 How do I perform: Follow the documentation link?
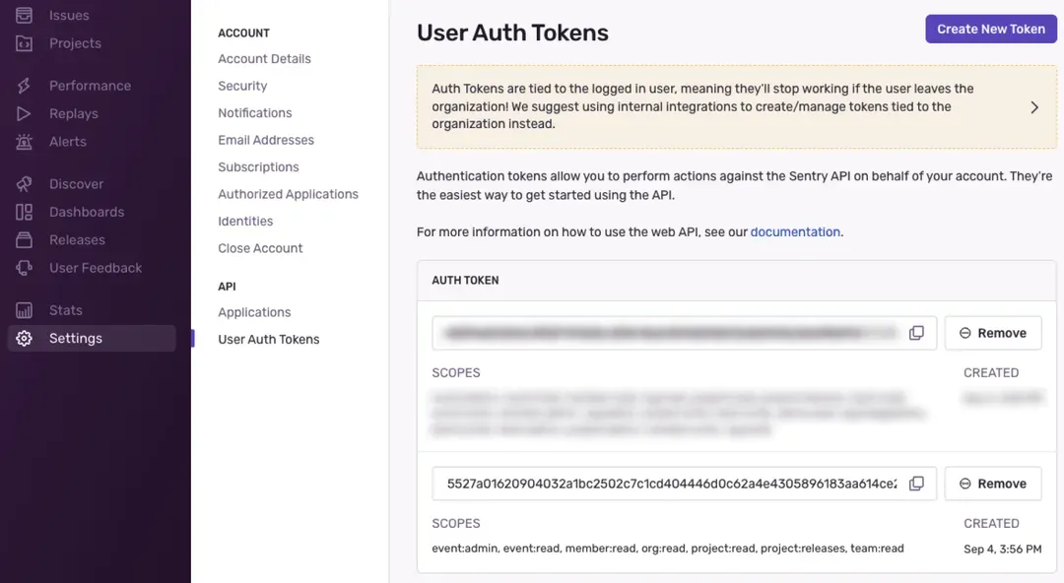click(x=795, y=232)
